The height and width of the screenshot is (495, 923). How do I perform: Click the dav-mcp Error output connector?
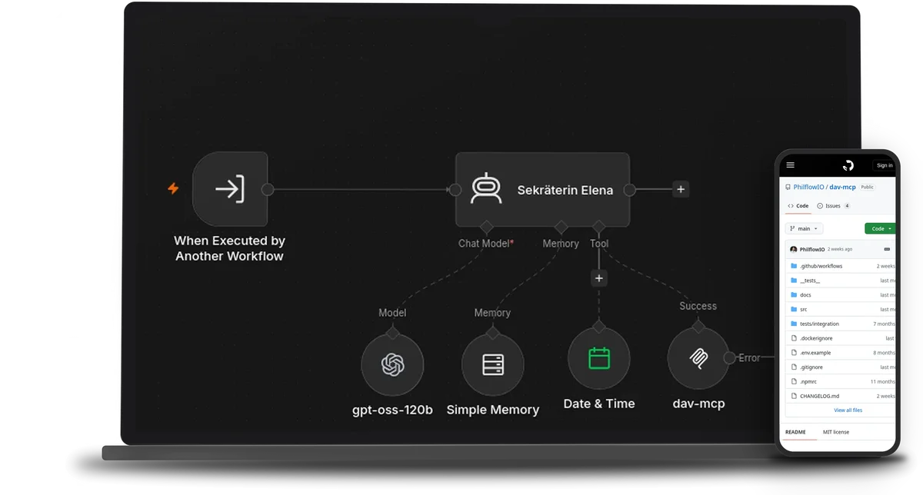pos(730,358)
